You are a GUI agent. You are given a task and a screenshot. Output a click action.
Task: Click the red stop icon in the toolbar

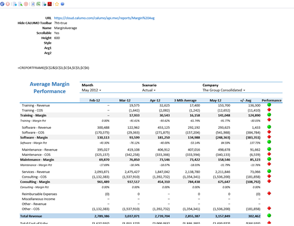point(7,4)
